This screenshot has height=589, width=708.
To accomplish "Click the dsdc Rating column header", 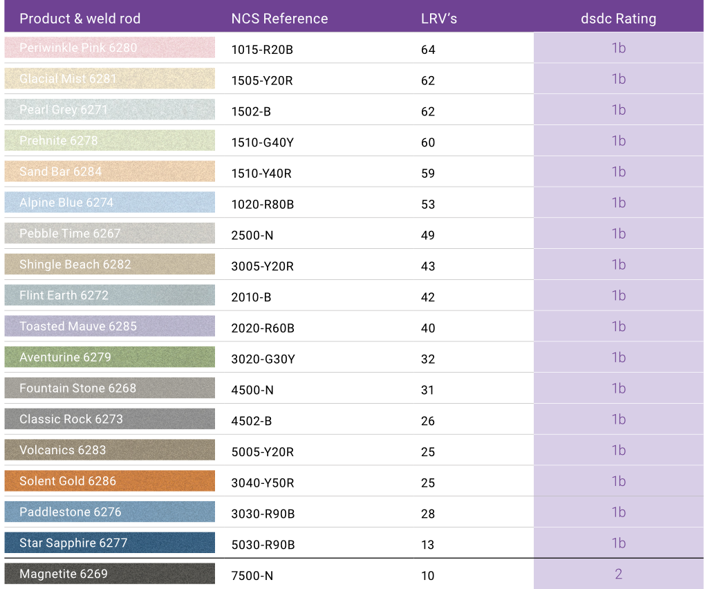I will 618,19.
